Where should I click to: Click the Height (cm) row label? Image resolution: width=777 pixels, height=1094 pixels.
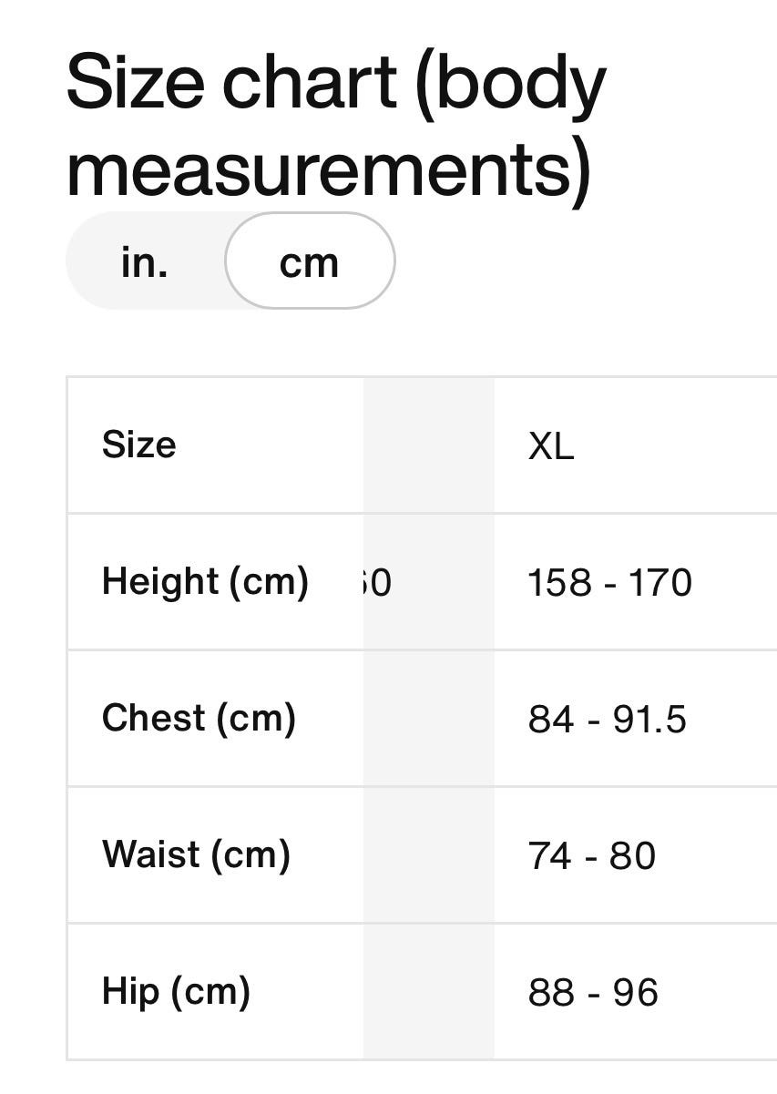[x=205, y=582]
